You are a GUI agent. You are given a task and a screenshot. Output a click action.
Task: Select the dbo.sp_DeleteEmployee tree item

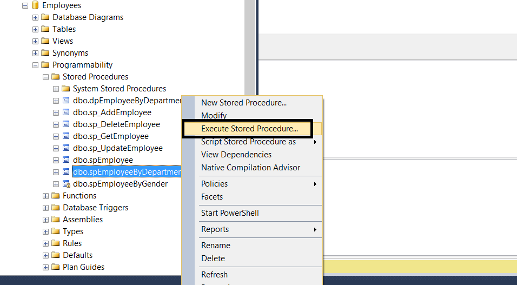(x=116, y=124)
